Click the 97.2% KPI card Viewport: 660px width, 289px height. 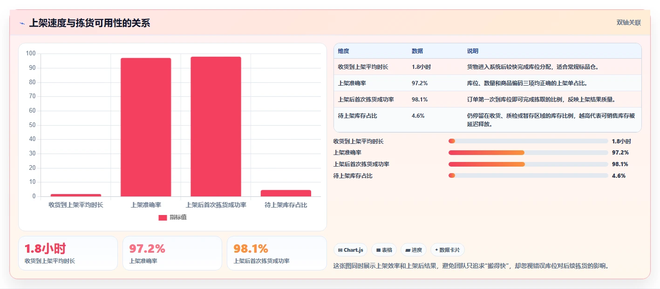click(172, 253)
